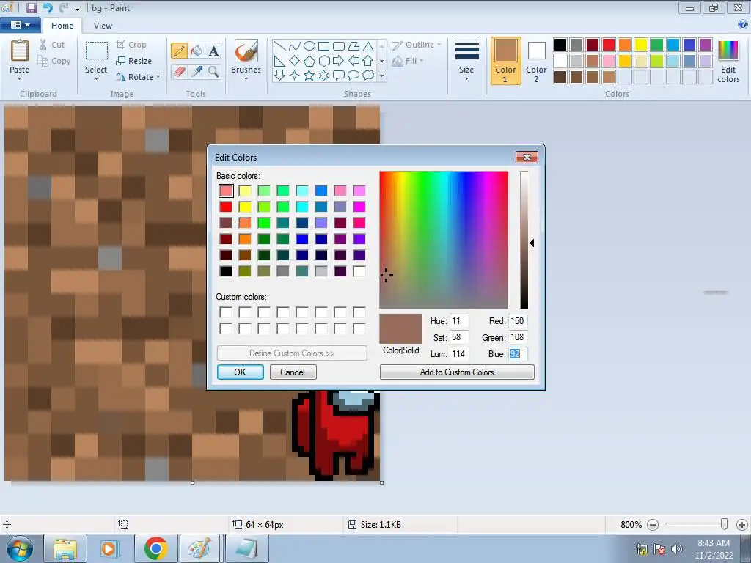The image size is (751, 563).
Task: Open Chrome from the taskbar
Action: click(155, 548)
